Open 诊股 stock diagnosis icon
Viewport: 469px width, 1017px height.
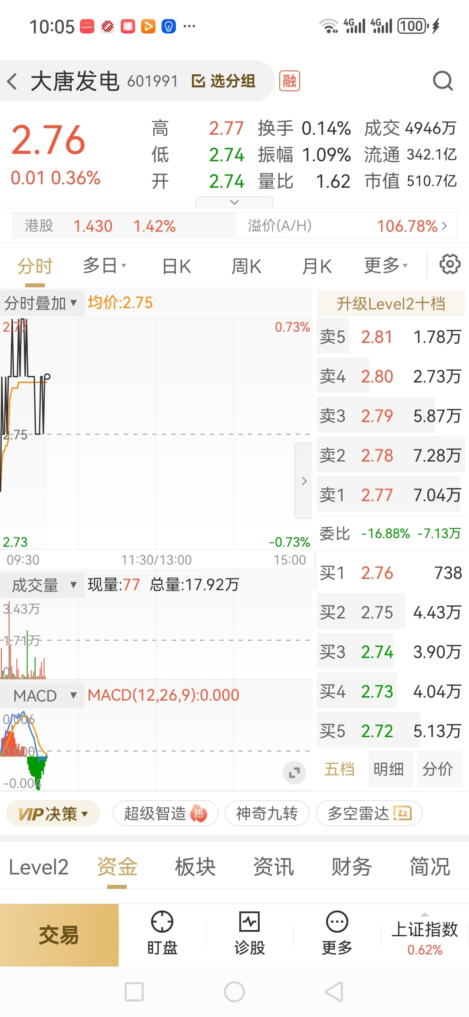point(250,934)
